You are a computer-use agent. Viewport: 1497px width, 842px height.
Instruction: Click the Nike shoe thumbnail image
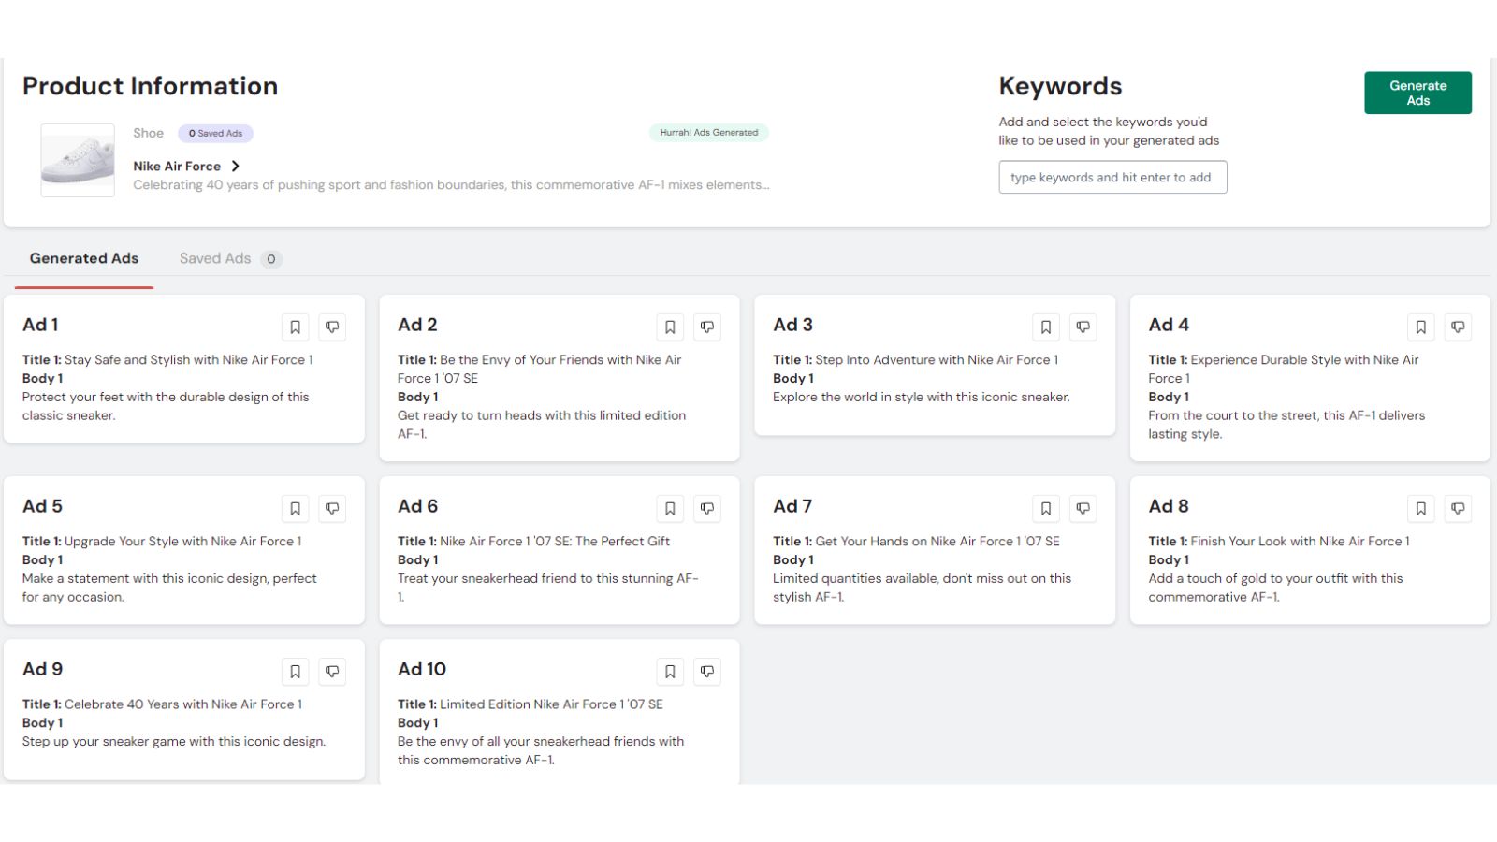pyautogui.click(x=78, y=160)
